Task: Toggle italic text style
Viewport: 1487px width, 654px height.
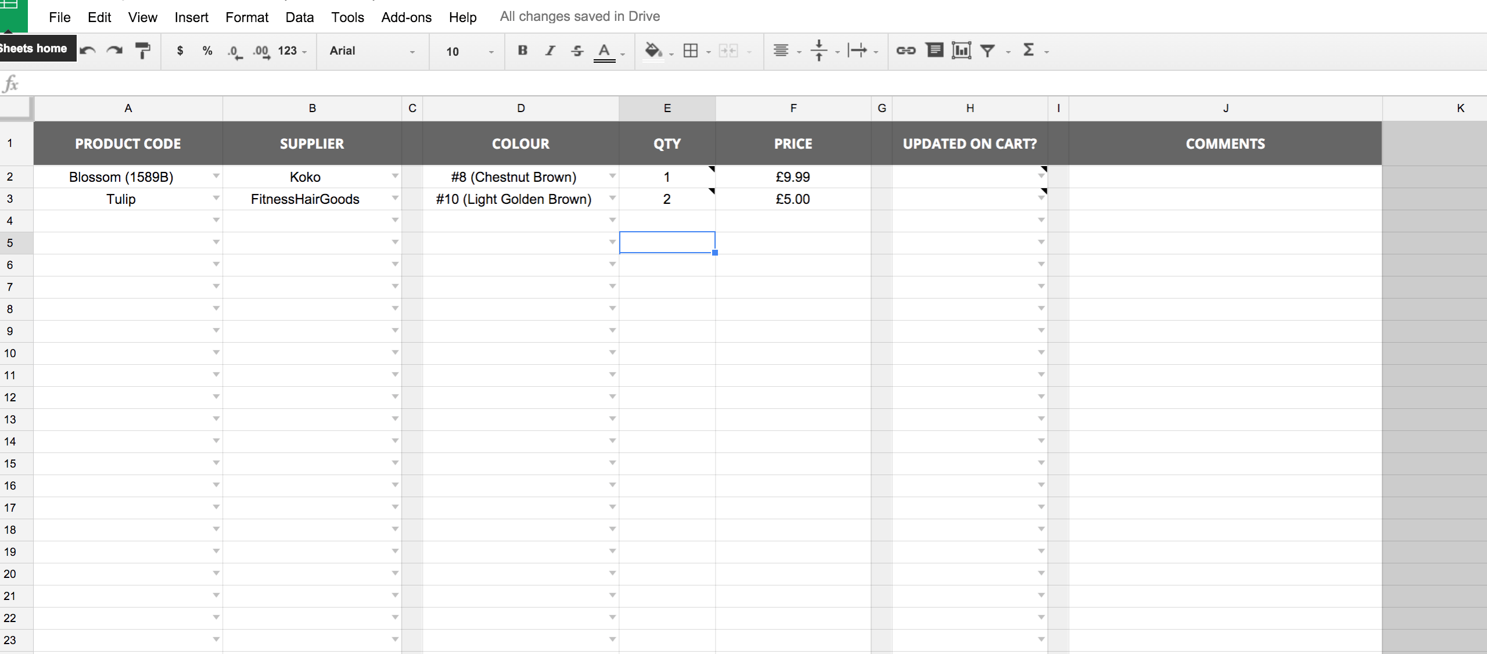Action: point(549,51)
